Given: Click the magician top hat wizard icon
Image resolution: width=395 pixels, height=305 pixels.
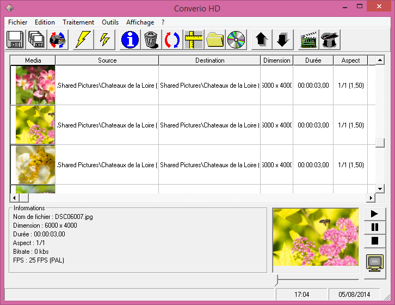Looking at the screenshot, I should point(330,39).
